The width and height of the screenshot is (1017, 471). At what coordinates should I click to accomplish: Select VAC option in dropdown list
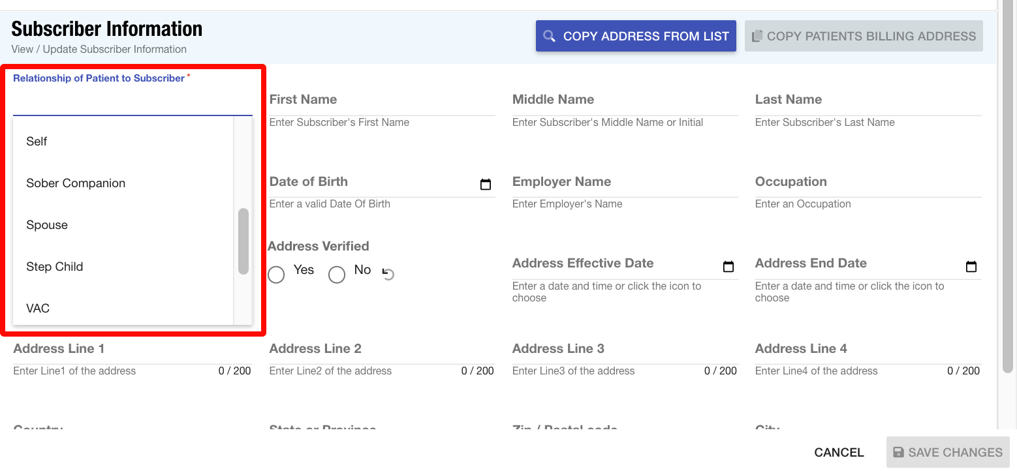coord(38,309)
